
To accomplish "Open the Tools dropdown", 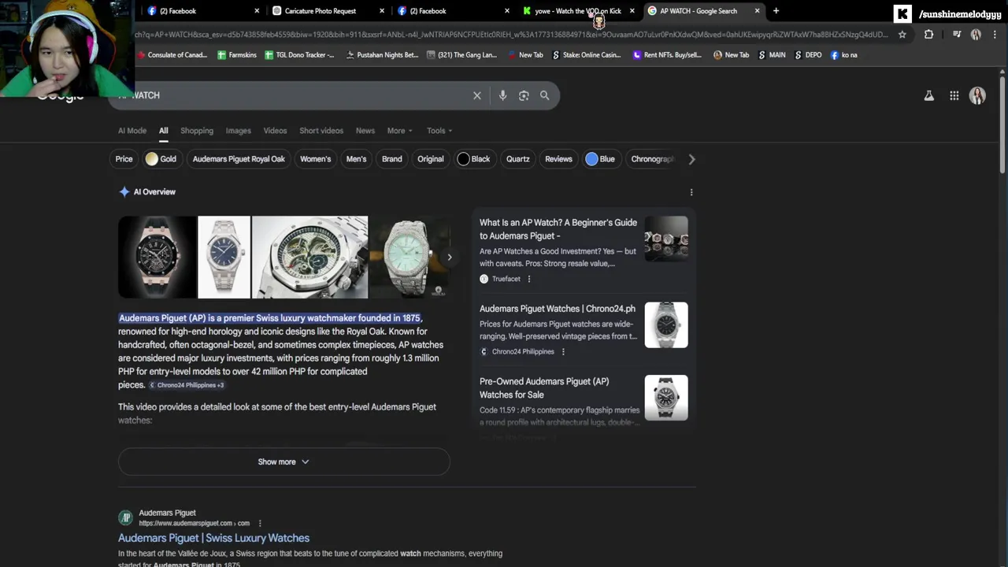I will pyautogui.click(x=439, y=131).
